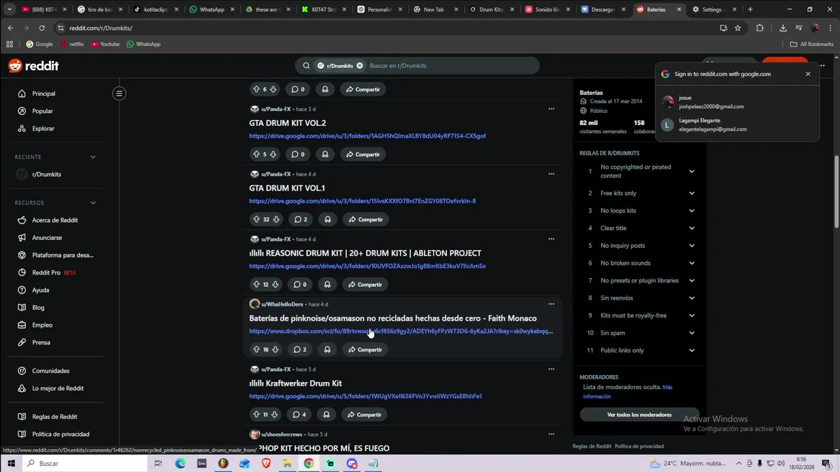The width and height of the screenshot is (840, 472).
Task: Downvote the Kraftwerker Drum Kit post
Action: (274, 414)
